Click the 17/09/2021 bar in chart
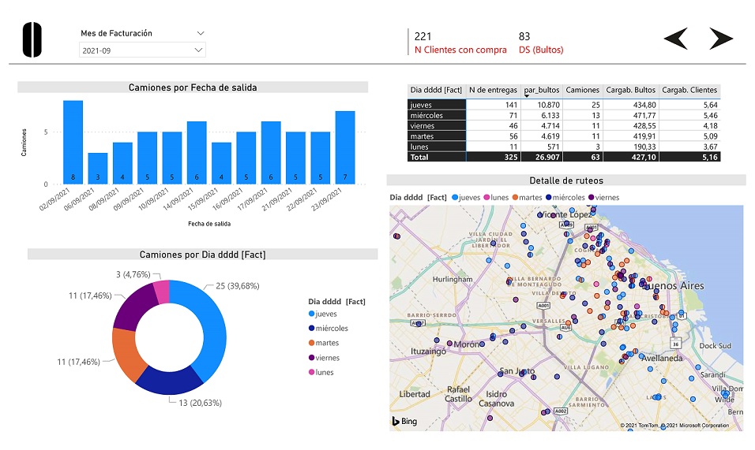 (x=271, y=153)
